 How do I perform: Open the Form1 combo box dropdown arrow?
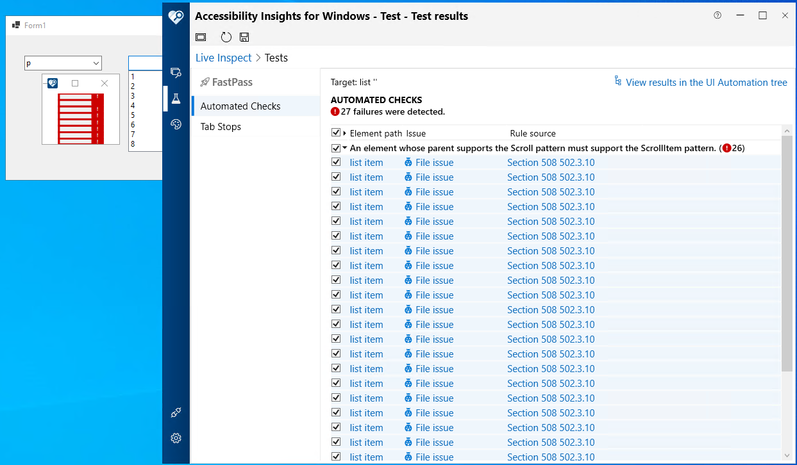[x=96, y=63]
